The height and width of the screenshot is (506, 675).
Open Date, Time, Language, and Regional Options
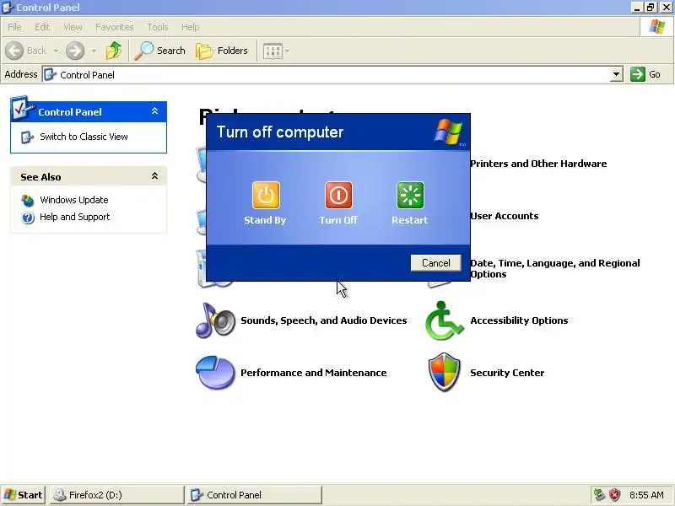click(555, 268)
